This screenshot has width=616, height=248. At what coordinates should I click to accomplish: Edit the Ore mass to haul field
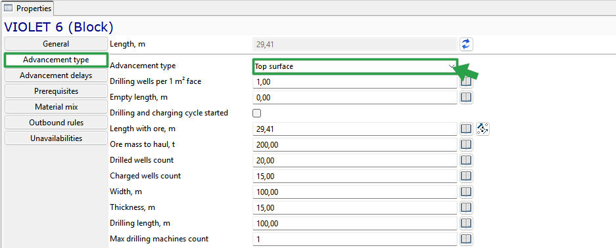click(355, 144)
